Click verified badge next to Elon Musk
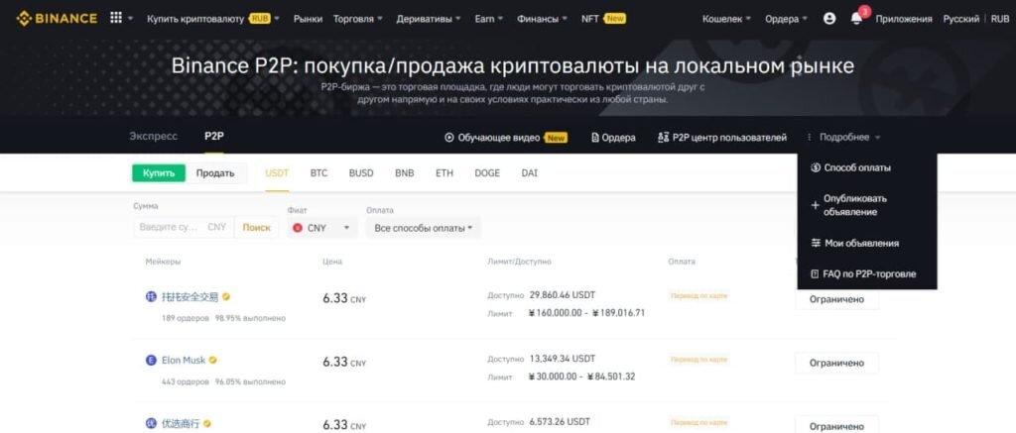 click(x=212, y=360)
